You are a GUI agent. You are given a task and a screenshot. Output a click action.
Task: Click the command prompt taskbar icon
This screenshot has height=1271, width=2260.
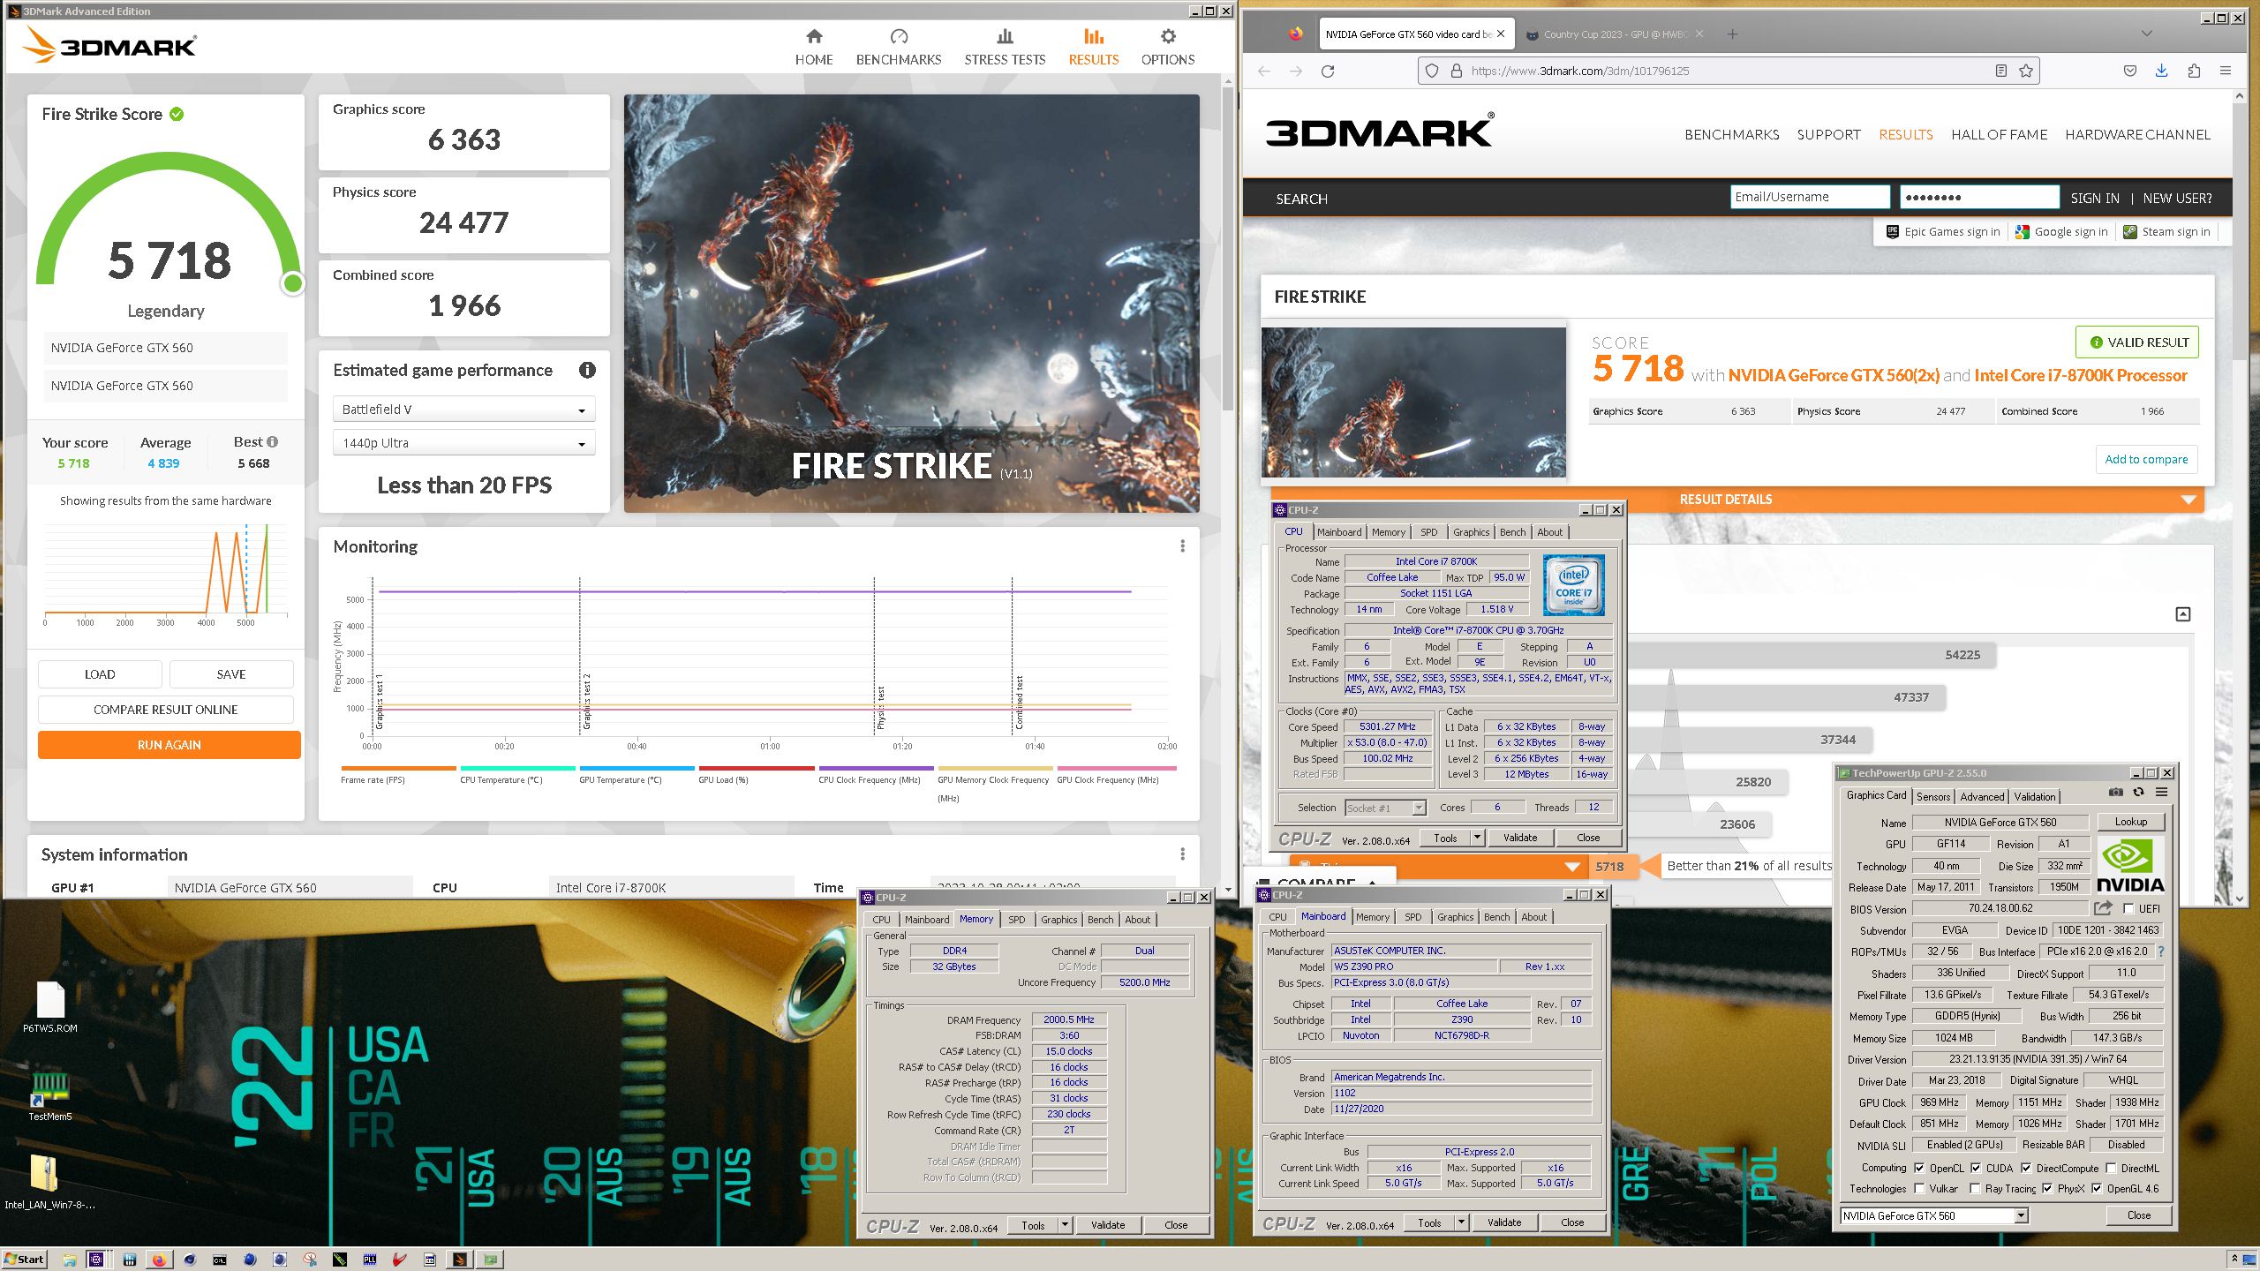point(220,1260)
